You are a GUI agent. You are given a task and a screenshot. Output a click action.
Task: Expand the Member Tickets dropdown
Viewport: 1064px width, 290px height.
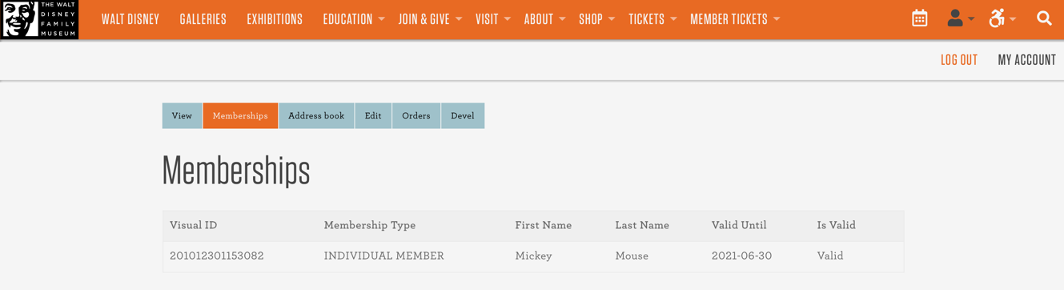[735, 19]
